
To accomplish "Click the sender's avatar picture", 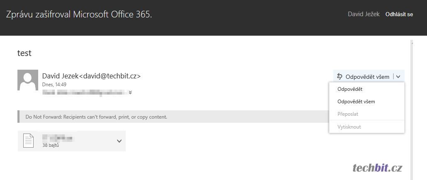I will pos(28,80).
